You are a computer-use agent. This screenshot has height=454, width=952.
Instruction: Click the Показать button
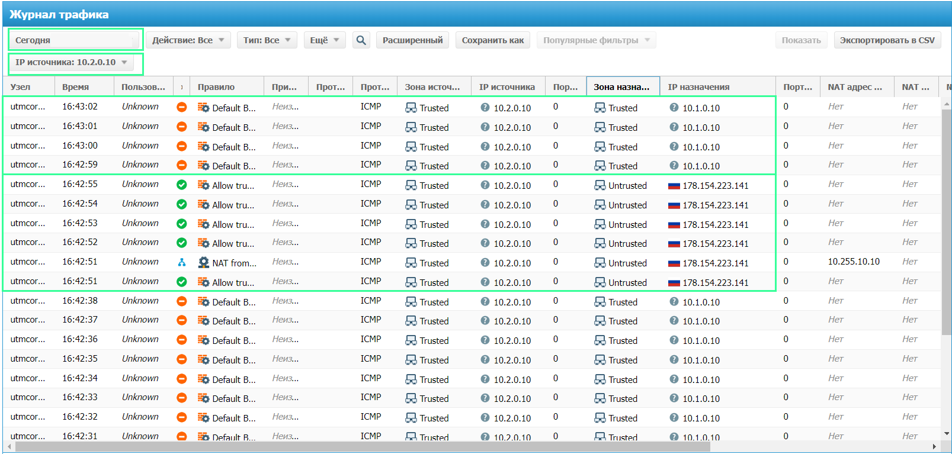coord(802,40)
